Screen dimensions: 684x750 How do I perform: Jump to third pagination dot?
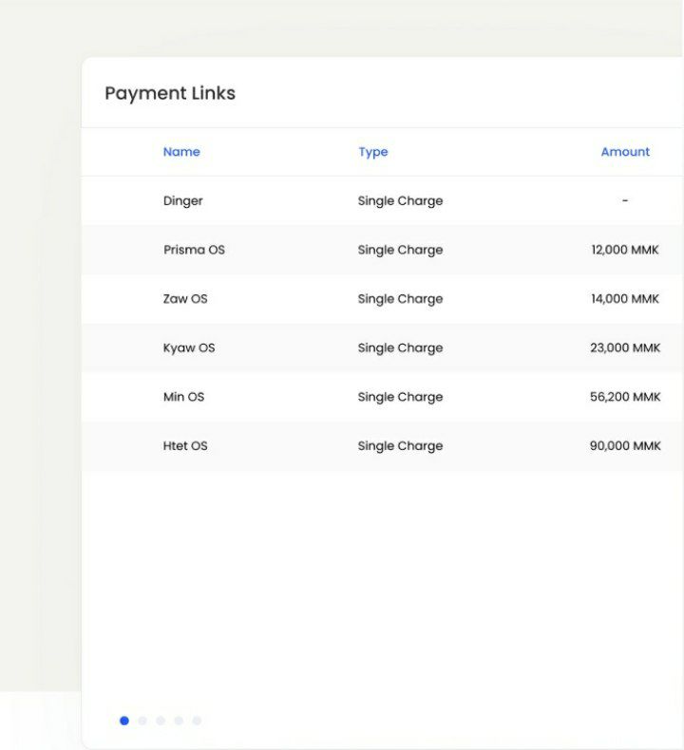pyautogui.click(x=161, y=721)
